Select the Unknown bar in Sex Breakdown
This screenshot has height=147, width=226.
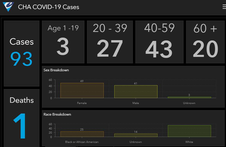[x=189, y=97]
